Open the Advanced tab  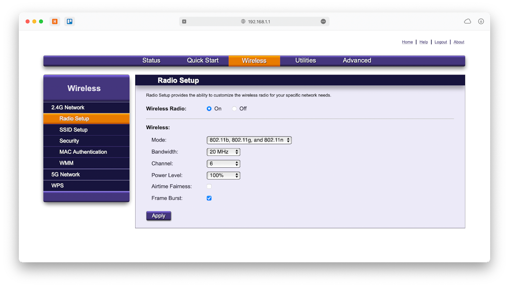(357, 60)
